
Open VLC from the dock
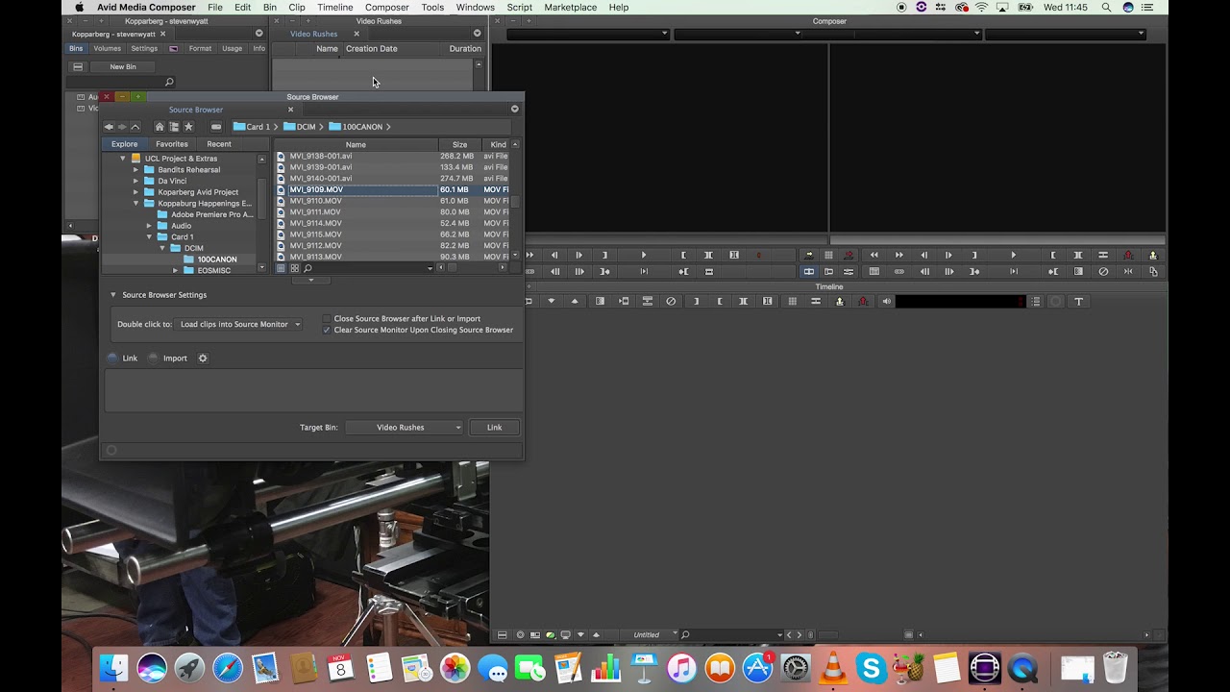point(834,667)
